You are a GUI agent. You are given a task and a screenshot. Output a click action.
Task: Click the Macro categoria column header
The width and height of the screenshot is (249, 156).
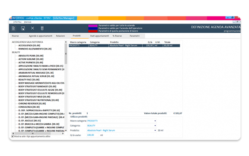[78, 42]
